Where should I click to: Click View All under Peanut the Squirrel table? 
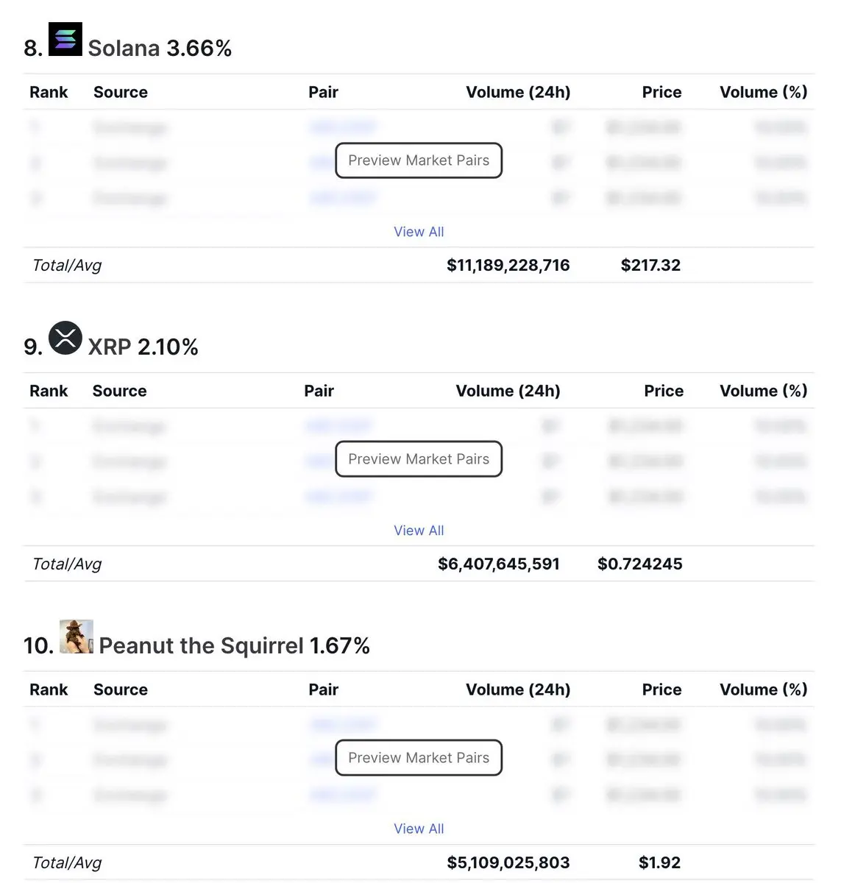419,829
